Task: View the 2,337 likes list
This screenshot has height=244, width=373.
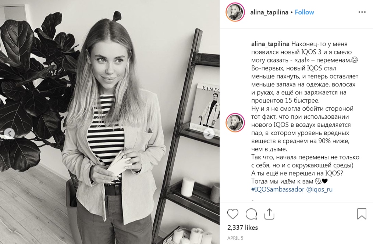Action: pos(242,227)
